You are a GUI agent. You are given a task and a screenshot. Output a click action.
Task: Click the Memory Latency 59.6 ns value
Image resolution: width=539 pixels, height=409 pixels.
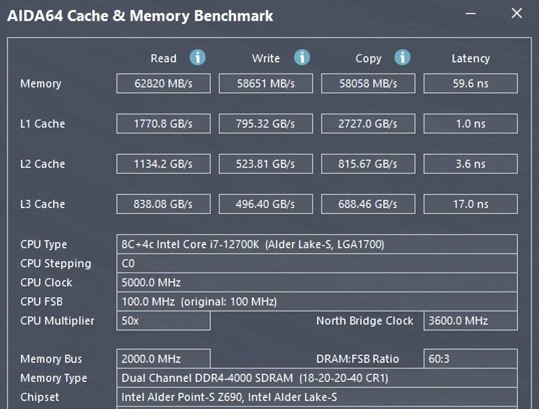470,83
